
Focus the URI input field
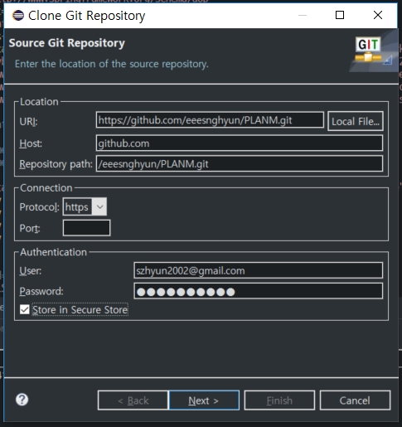(210, 120)
